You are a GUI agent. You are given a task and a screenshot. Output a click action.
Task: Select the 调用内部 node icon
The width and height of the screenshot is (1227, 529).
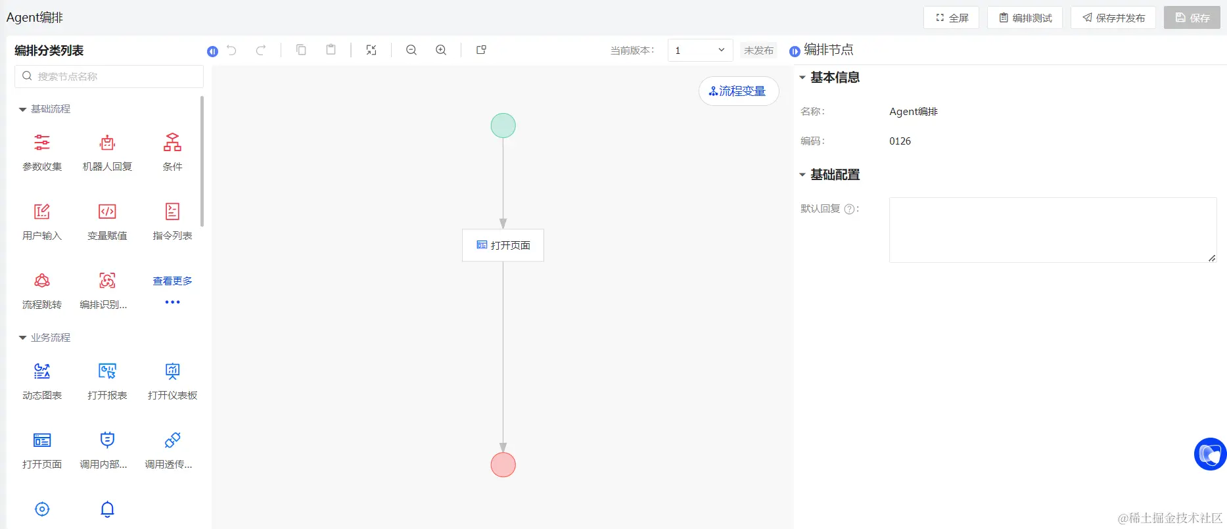[107, 440]
